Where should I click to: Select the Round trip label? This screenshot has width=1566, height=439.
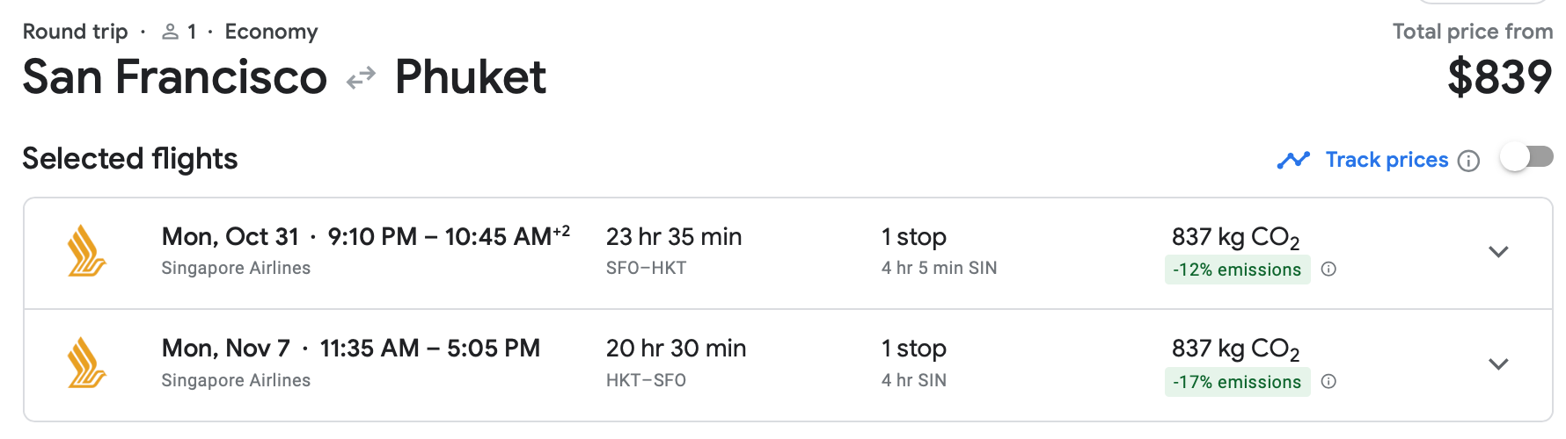[75, 32]
